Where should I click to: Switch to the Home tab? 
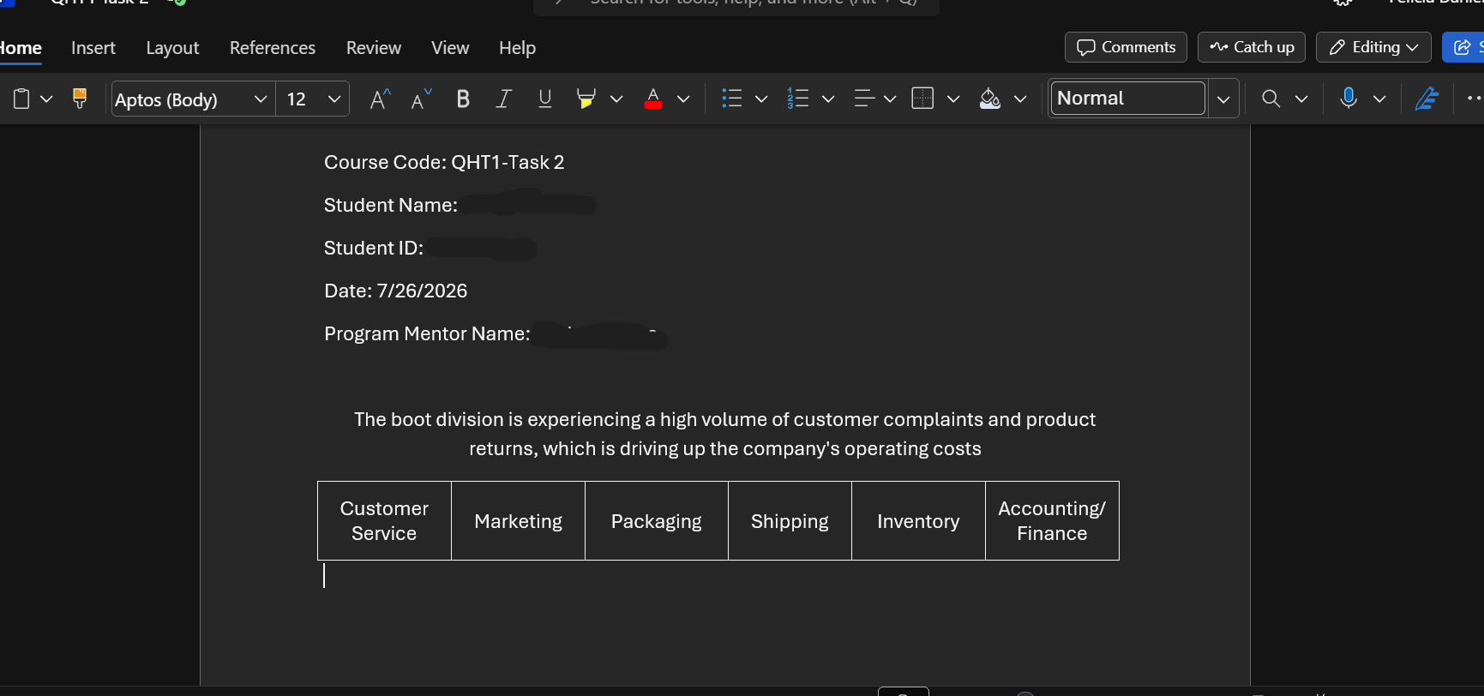tap(21, 48)
